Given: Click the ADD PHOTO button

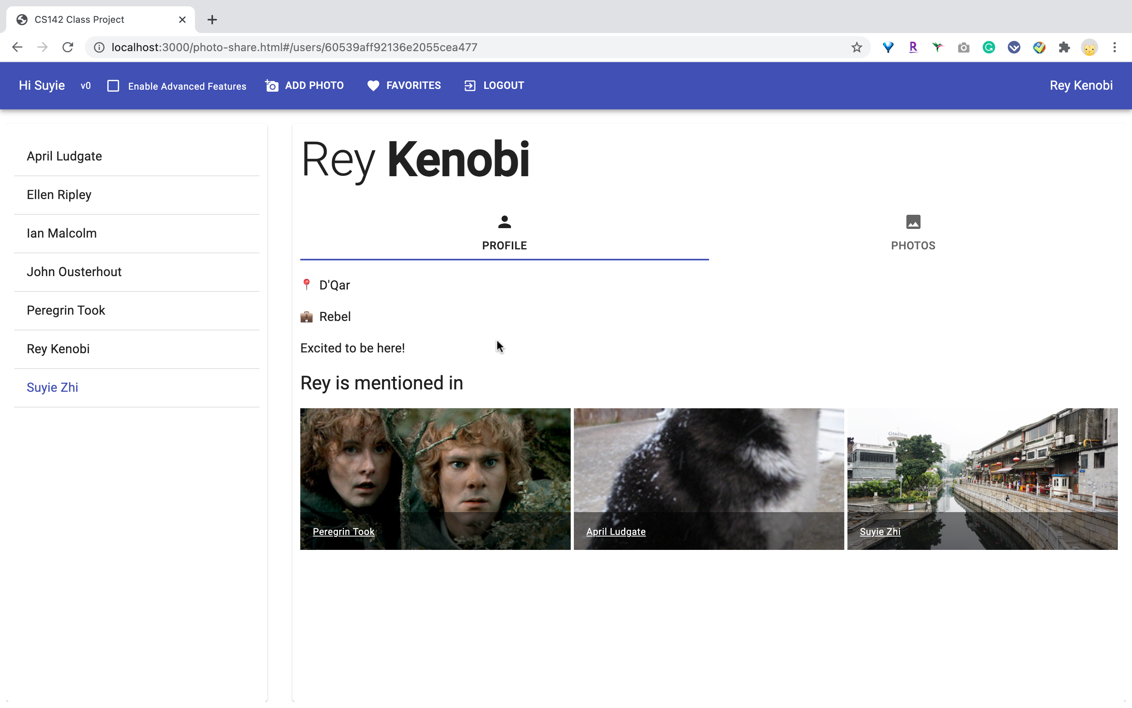Looking at the screenshot, I should (x=305, y=86).
